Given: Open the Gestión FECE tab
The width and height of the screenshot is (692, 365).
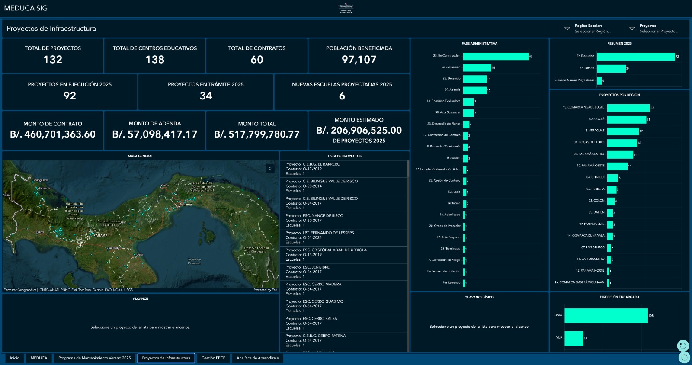Looking at the screenshot, I should click(213, 358).
